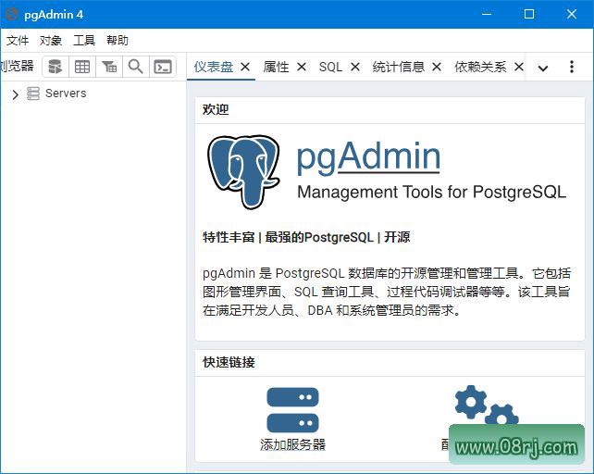Launch the PSQL terminal tool icon
This screenshot has height=474, width=594.
163,67
